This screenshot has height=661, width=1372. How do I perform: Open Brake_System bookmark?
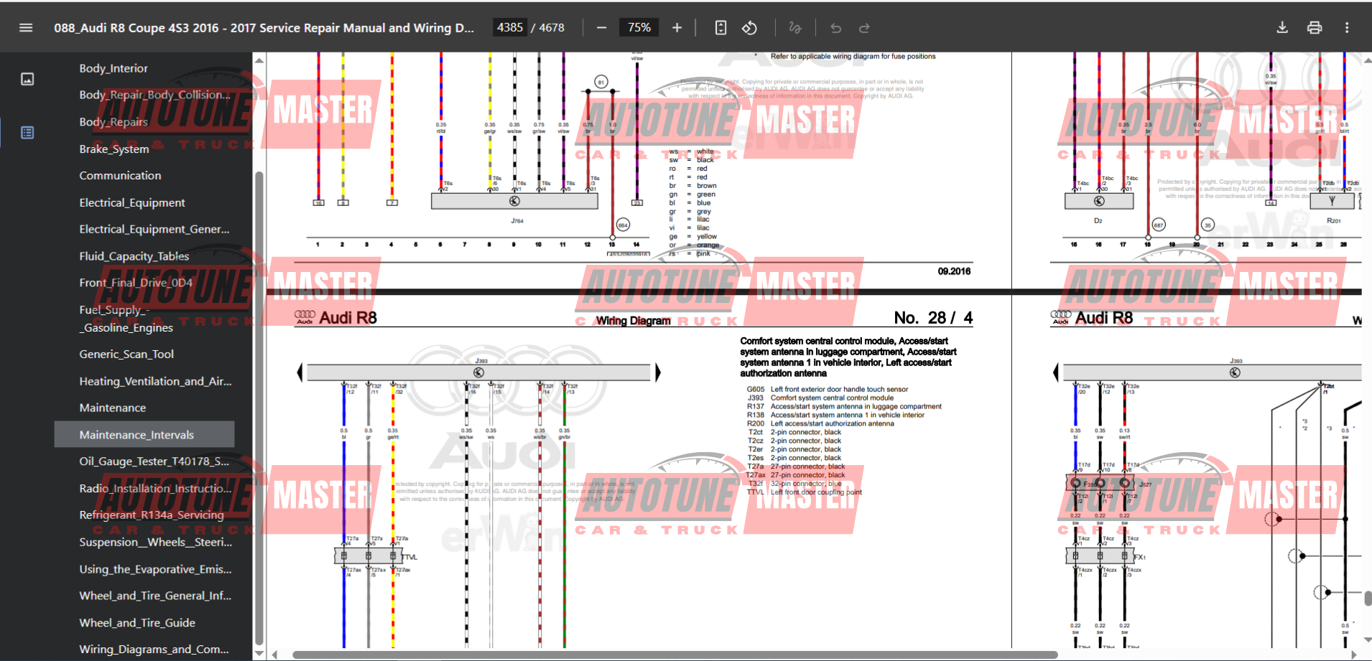coord(114,149)
